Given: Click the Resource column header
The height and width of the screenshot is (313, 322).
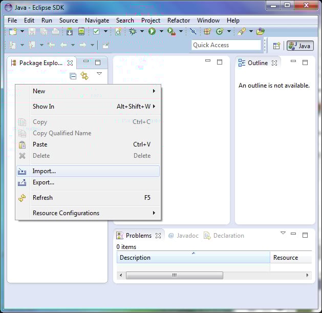Looking at the screenshot, I should (291, 257).
